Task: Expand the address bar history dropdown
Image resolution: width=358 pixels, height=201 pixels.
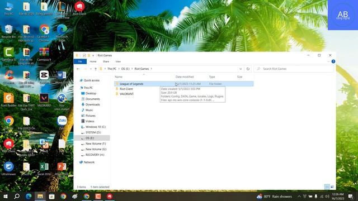Action: [241, 69]
